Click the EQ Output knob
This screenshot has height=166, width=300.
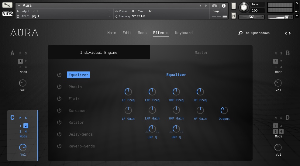click(224, 110)
